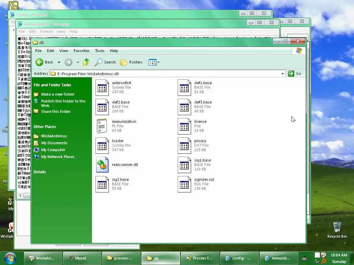Toggle the Folders pane
This screenshot has width=354, height=265.
131,62
